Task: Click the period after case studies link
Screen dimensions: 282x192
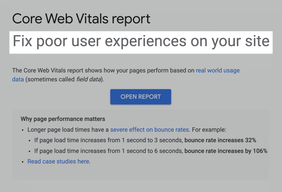Action: (x=90, y=161)
